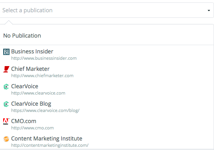
Task: Click the green ClearVoice logo icon
Action: 6,87
